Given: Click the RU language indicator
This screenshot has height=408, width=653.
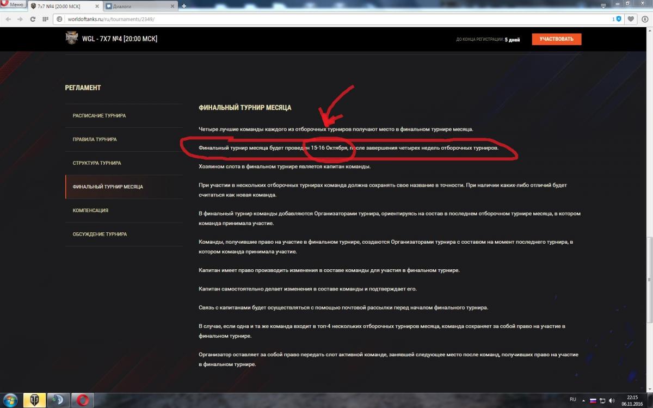Looking at the screenshot, I should tap(573, 399).
